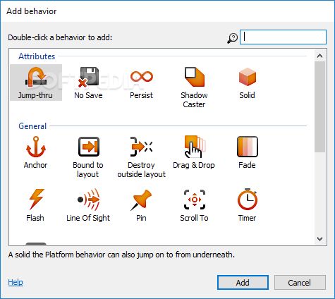Select the Pin pushpin icon
This screenshot has width=335, height=299.
[x=141, y=200]
